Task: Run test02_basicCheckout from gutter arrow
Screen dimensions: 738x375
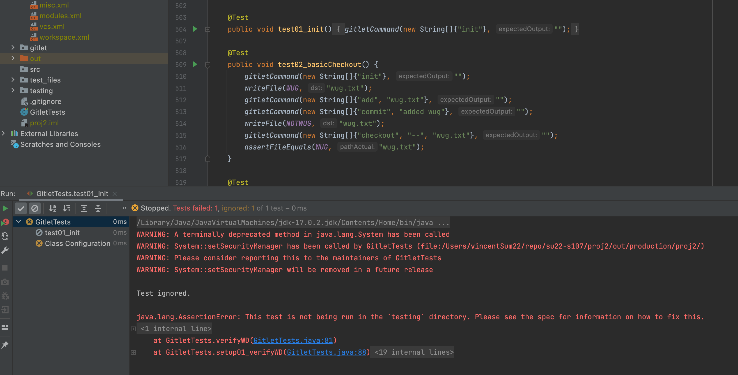Action: 195,65
